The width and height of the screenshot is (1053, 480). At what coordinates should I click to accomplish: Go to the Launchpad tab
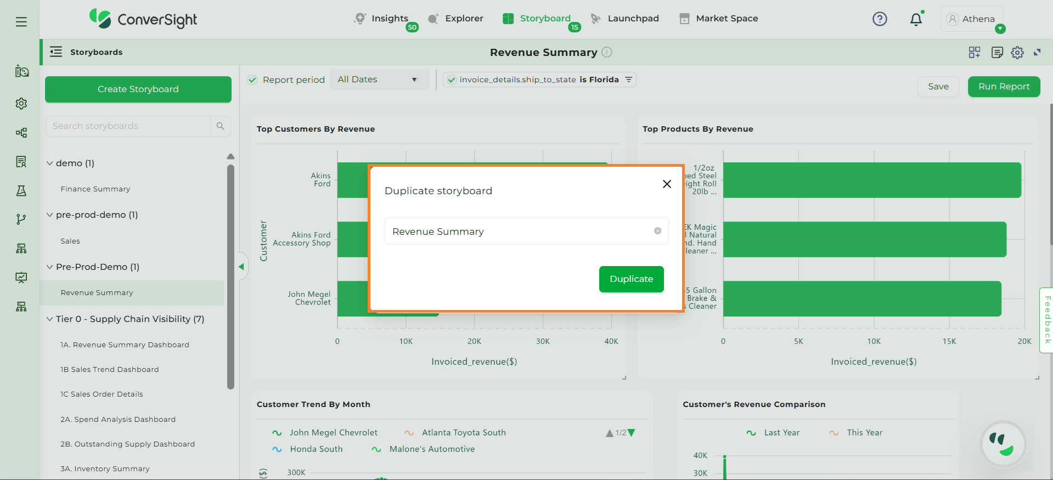(625, 19)
